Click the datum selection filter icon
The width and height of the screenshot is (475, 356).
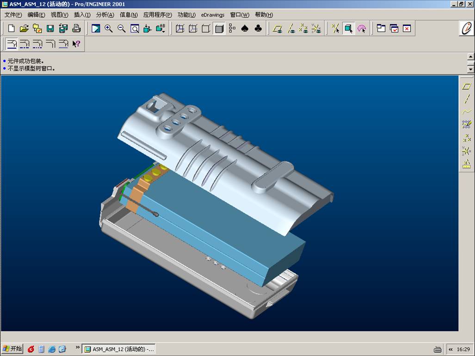tap(335, 29)
